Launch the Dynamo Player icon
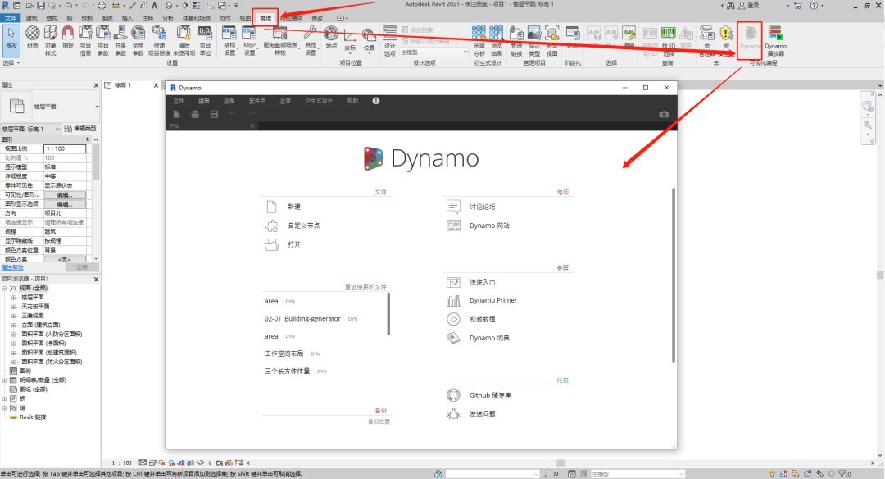 [775, 41]
